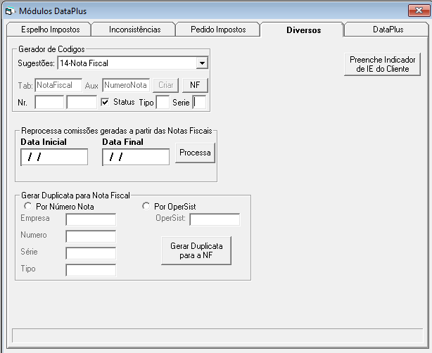Viewport: 432px width, 353px height.
Task: Click the OperSist input field
Action: pyautogui.click(x=215, y=219)
